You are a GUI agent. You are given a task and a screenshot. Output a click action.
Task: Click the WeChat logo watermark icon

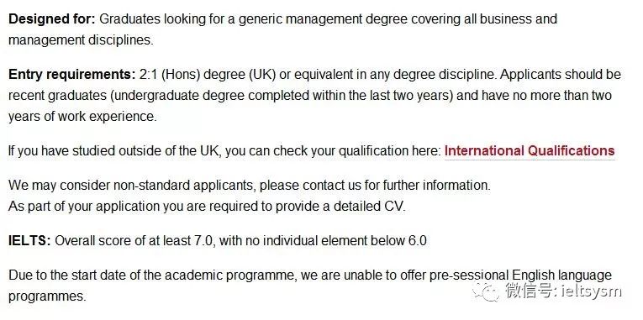point(486,291)
